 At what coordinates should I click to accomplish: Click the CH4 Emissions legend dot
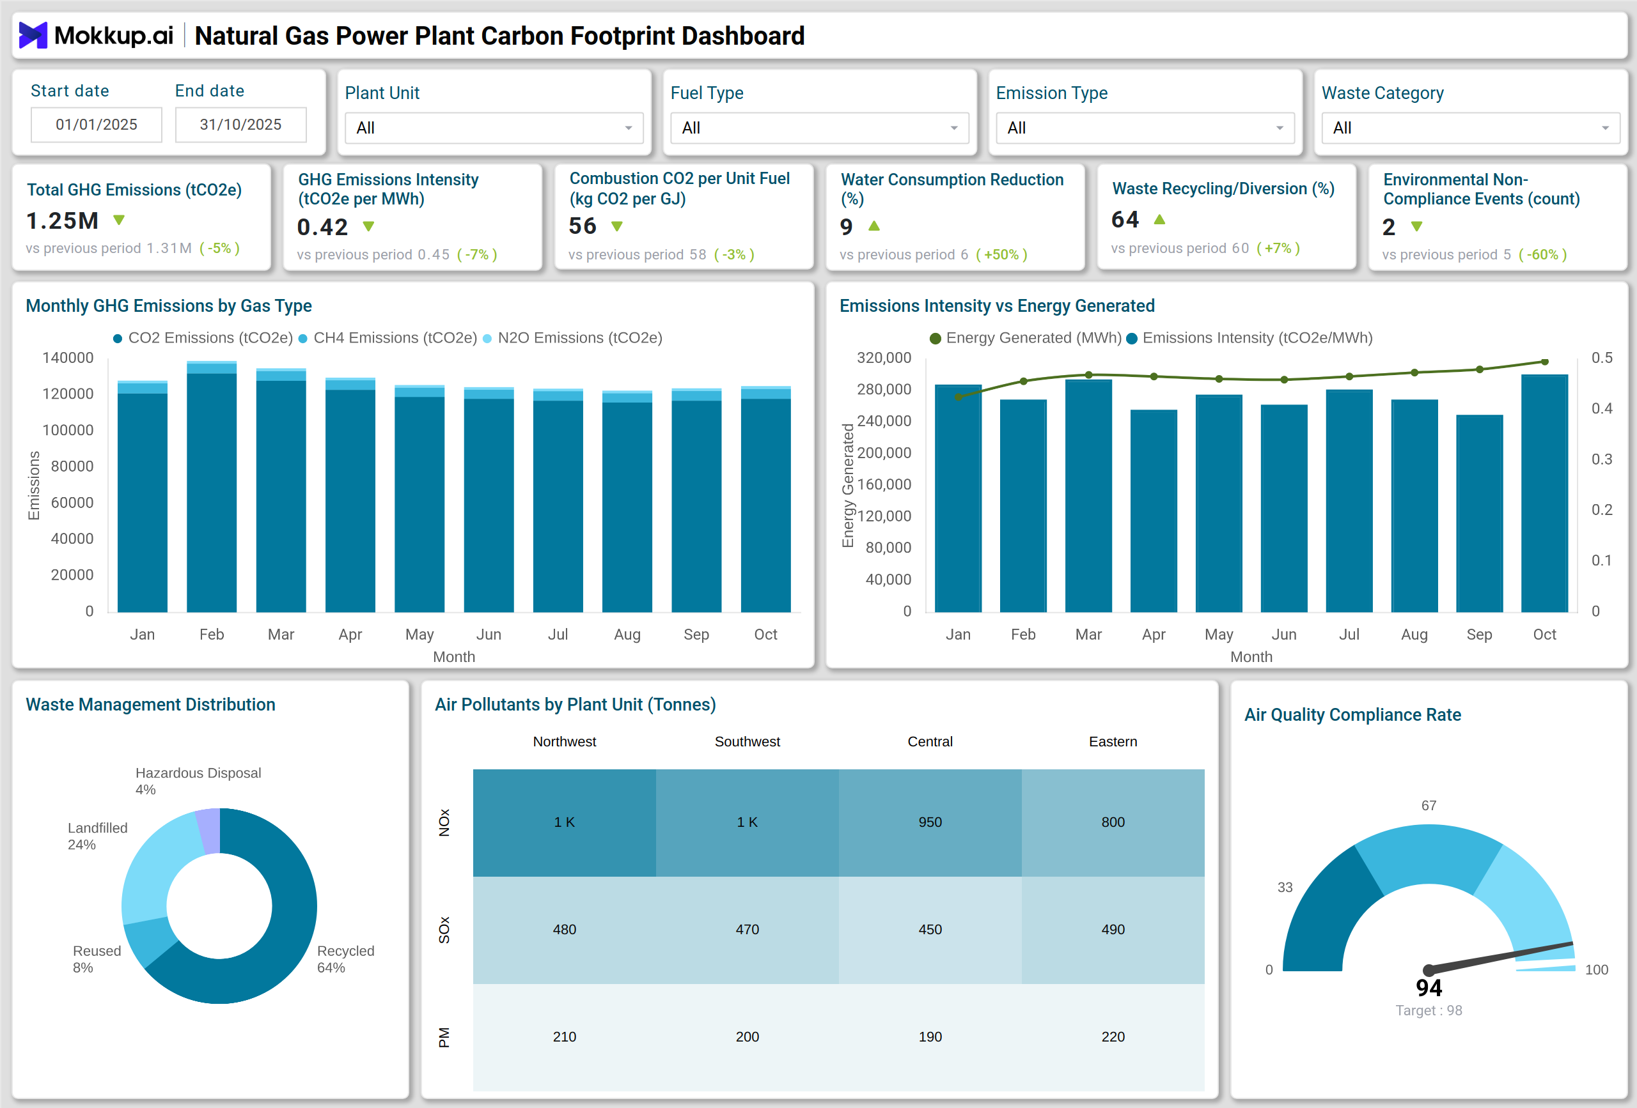[x=303, y=339]
